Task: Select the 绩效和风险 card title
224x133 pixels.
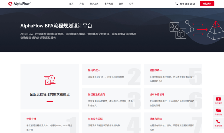Action: point(156,119)
